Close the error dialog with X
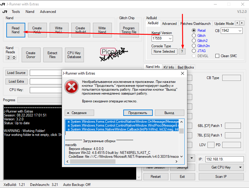249x188 pixels. pyautogui.click(x=183, y=73)
